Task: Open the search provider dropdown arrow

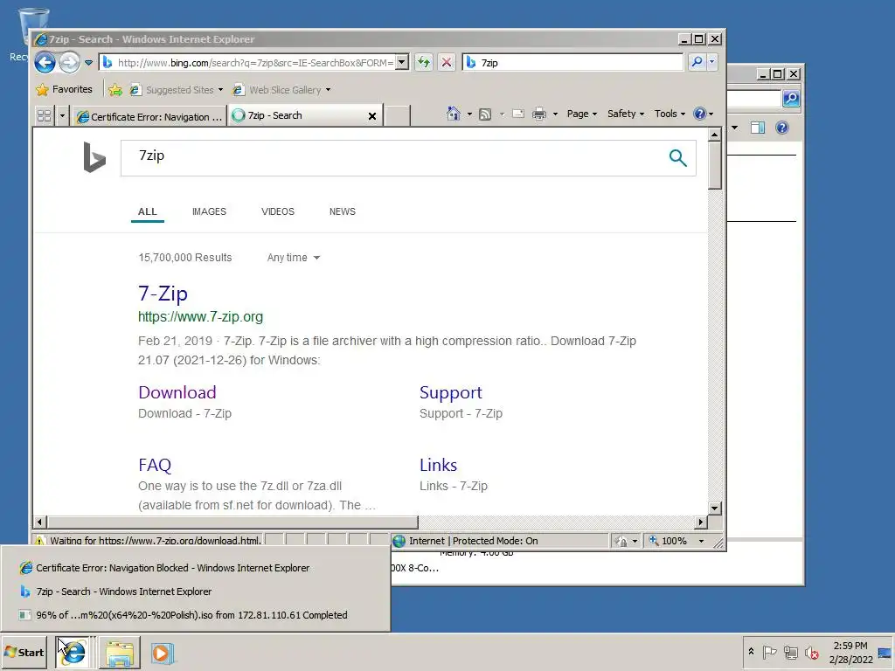Action: pyautogui.click(x=711, y=62)
